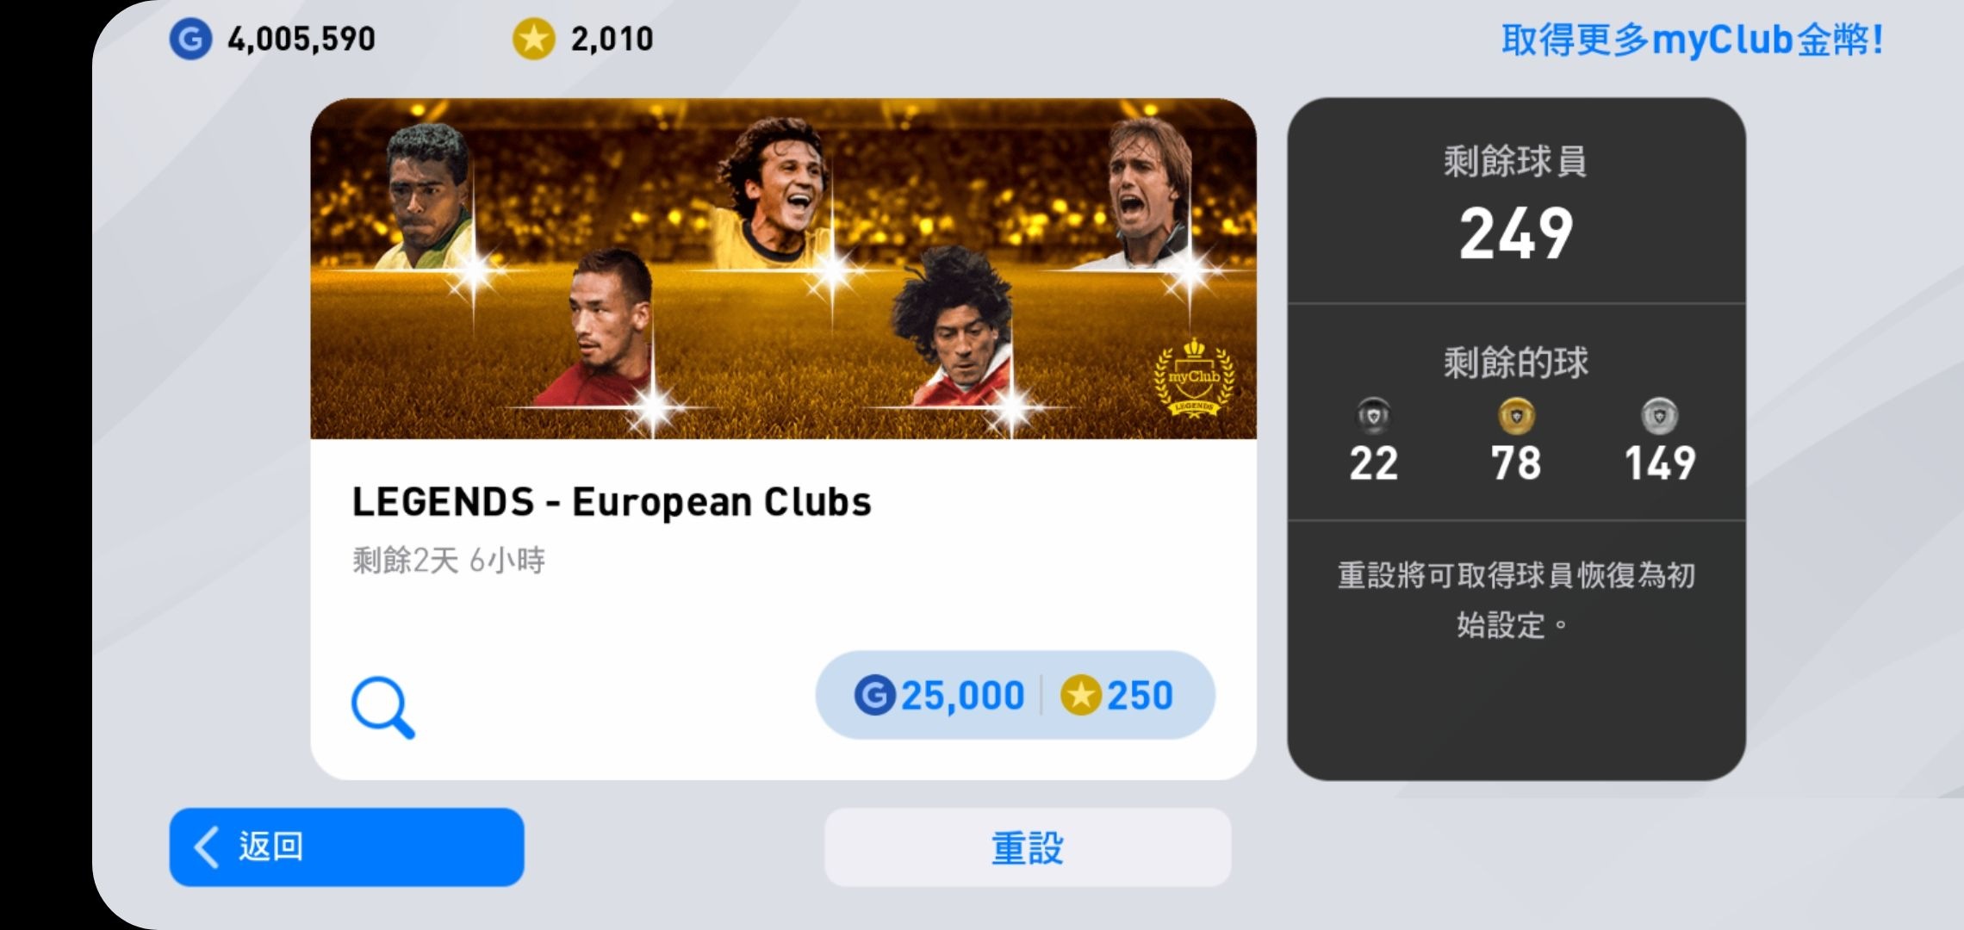Tap the 2,010 myClub coin balance
The height and width of the screenshot is (930, 1964).
coord(612,40)
